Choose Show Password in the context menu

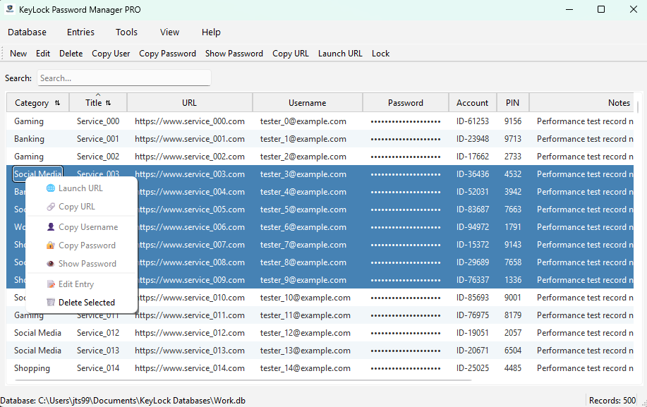[x=82, y=264]
